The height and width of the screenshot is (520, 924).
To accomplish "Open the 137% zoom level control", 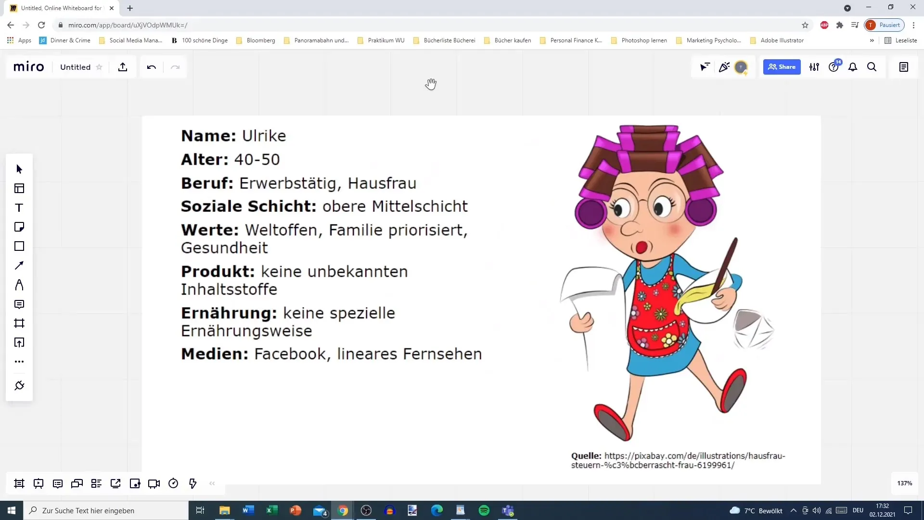I will point(904,483).
